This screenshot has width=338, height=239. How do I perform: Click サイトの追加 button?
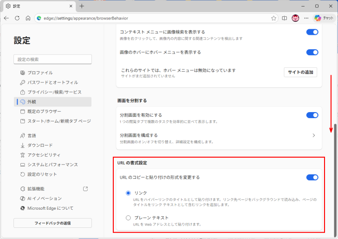[x=300, y=72]
